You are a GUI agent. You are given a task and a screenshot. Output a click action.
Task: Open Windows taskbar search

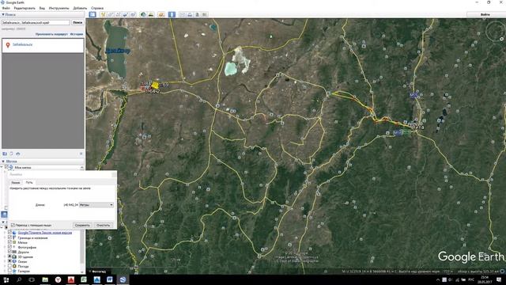click(19, 279)
